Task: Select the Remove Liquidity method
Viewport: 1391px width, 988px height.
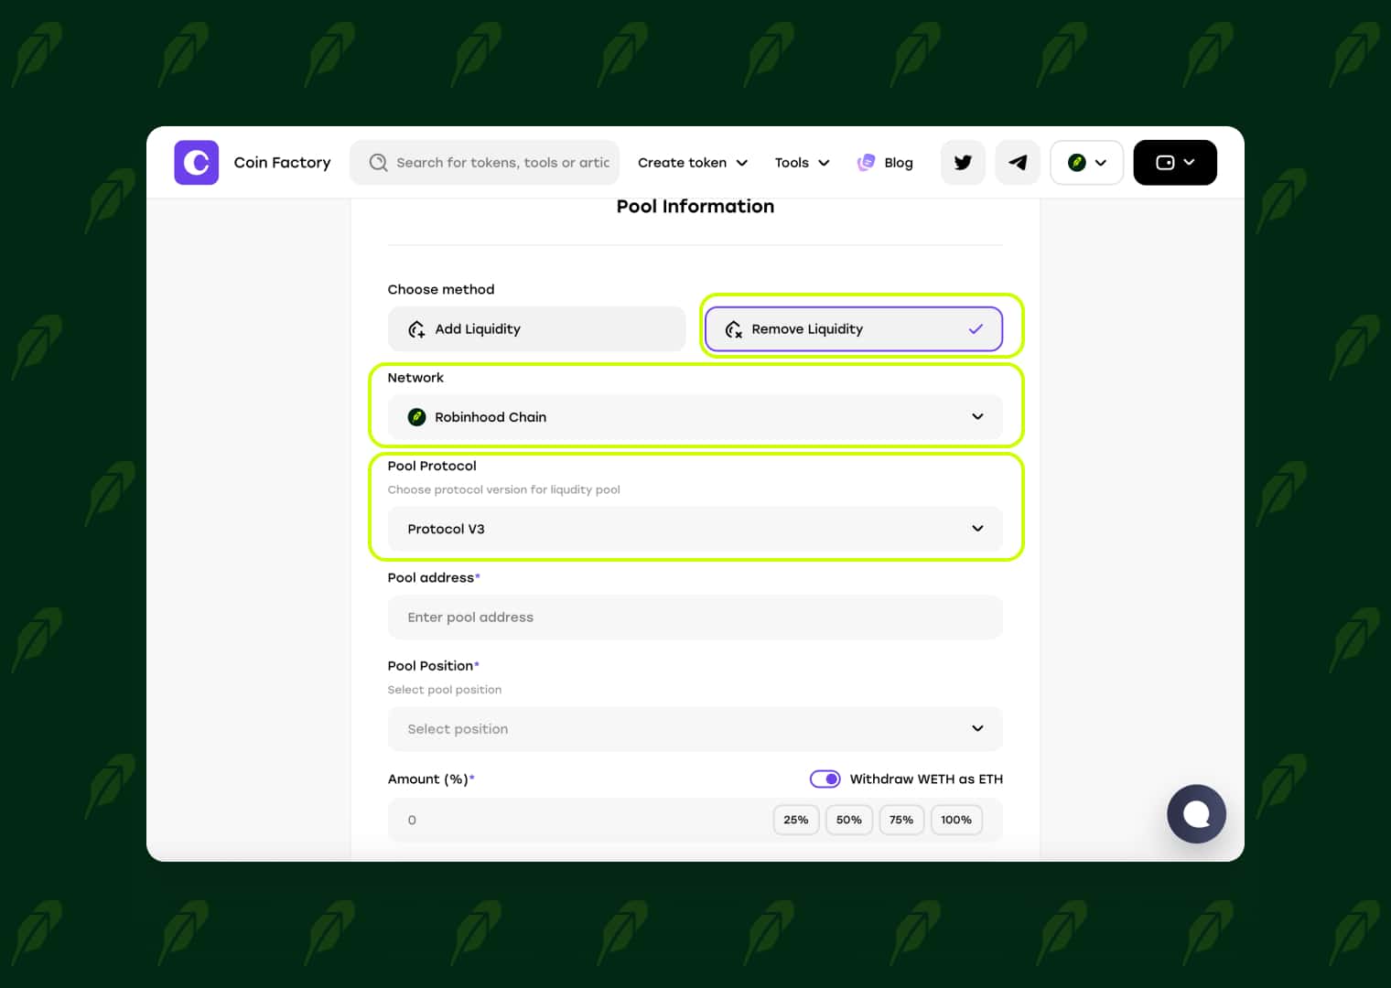Action: tap(854, 329)
